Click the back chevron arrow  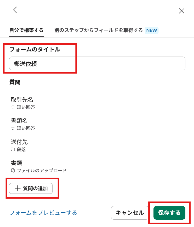(15, 10)
